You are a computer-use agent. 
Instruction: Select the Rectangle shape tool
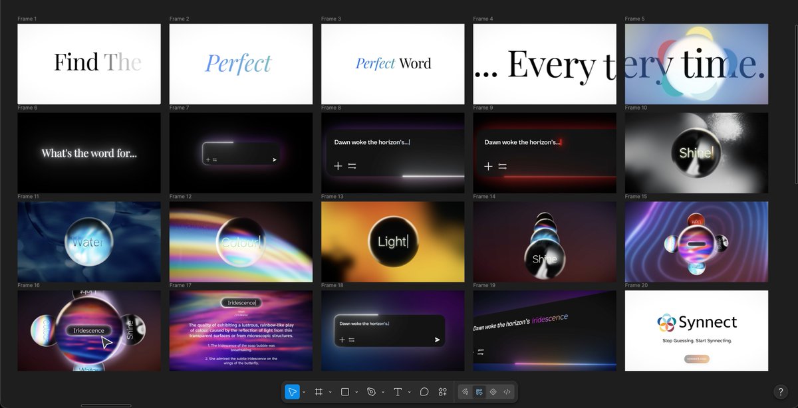(345, 392)
